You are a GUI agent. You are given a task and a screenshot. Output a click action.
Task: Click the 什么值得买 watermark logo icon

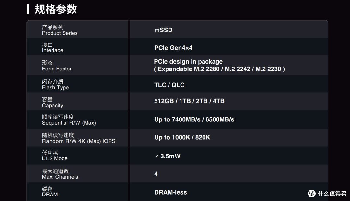coord(312,193)
